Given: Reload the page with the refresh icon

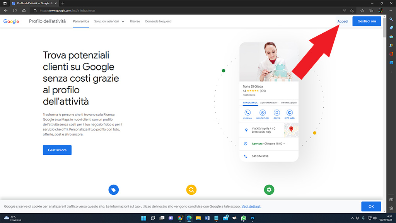Looking at the screenshot, I should coord(15,10).
